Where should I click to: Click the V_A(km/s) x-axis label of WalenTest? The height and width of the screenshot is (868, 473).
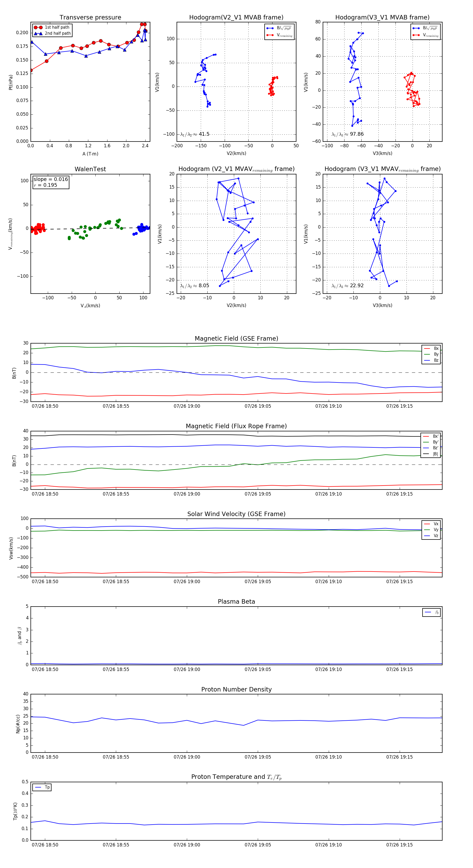coord(90,306)
